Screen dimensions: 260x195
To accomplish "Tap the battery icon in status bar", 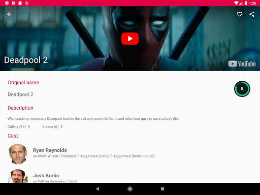I will [246, 3].
